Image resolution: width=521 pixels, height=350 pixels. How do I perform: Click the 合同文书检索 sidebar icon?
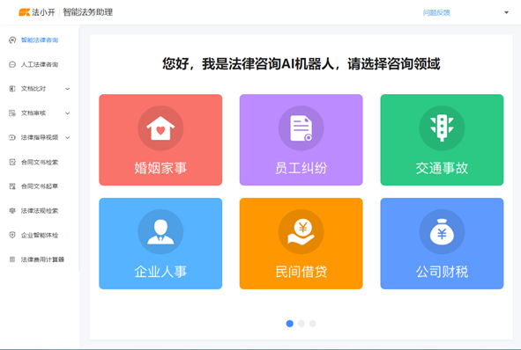(x=12, y=162)
